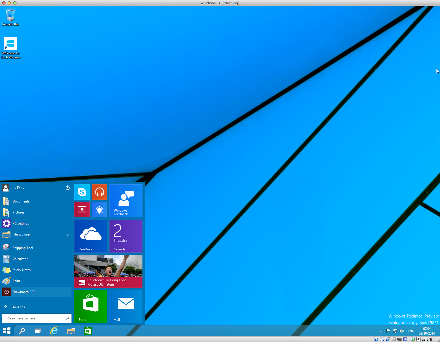Open File Explorer from Start menu
440x342 pixels.
(x=33, y=234)
